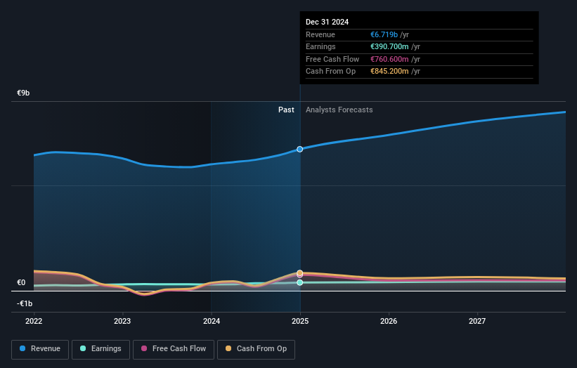Click the blue Revenue legend dot

22,348
